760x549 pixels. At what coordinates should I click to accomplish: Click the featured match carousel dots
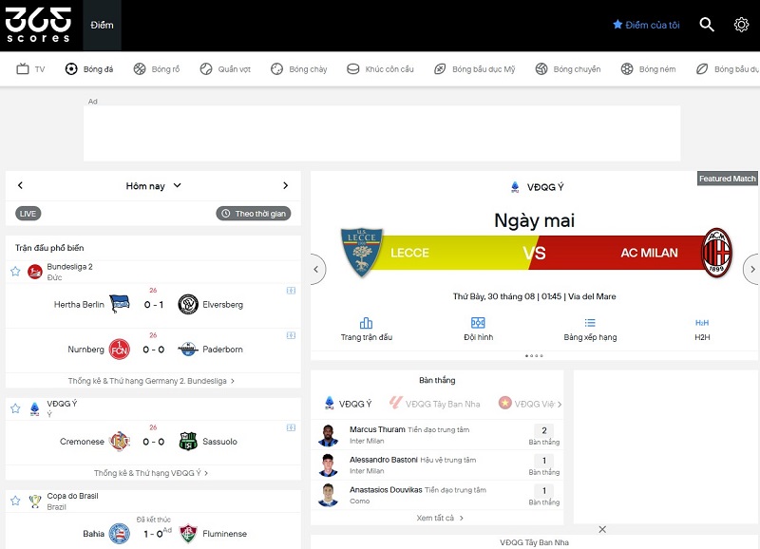[534, 355]
